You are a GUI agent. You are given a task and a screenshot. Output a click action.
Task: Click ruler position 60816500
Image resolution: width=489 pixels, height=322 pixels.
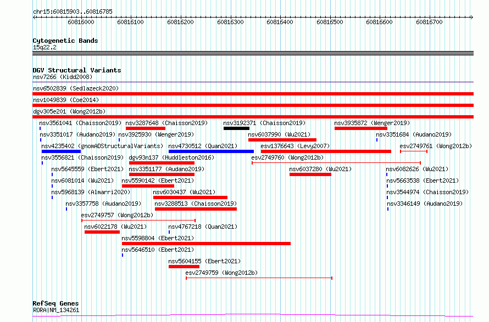pos(330,22)
